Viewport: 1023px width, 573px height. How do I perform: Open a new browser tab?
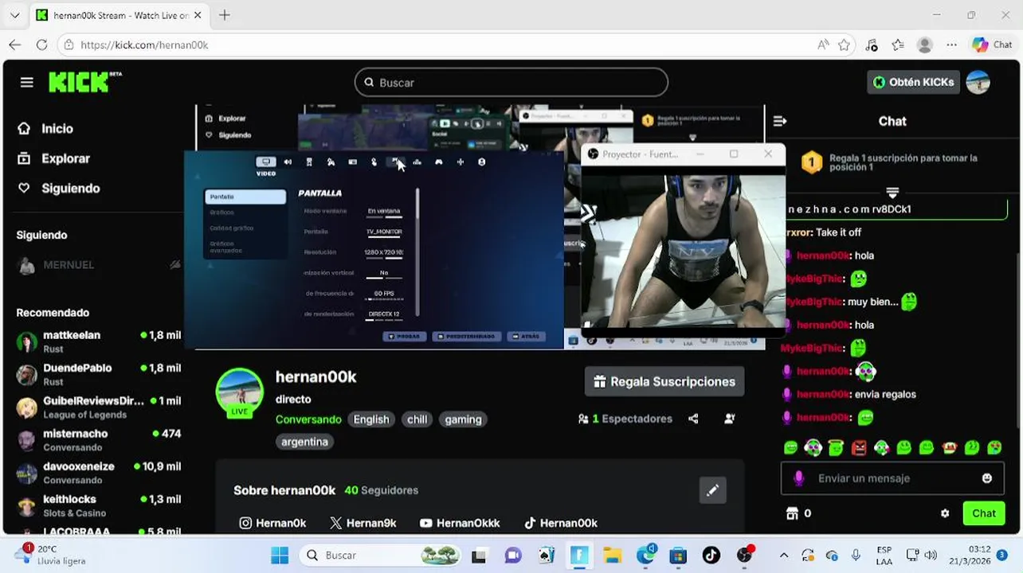pyautogui.click(x=225, y=15)
